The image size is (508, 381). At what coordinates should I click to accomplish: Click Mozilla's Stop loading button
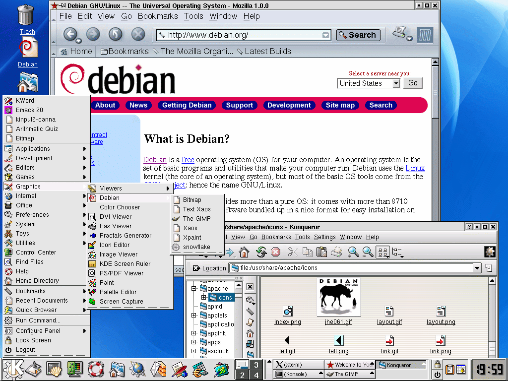pyautogui.click(x=138, y=34)
